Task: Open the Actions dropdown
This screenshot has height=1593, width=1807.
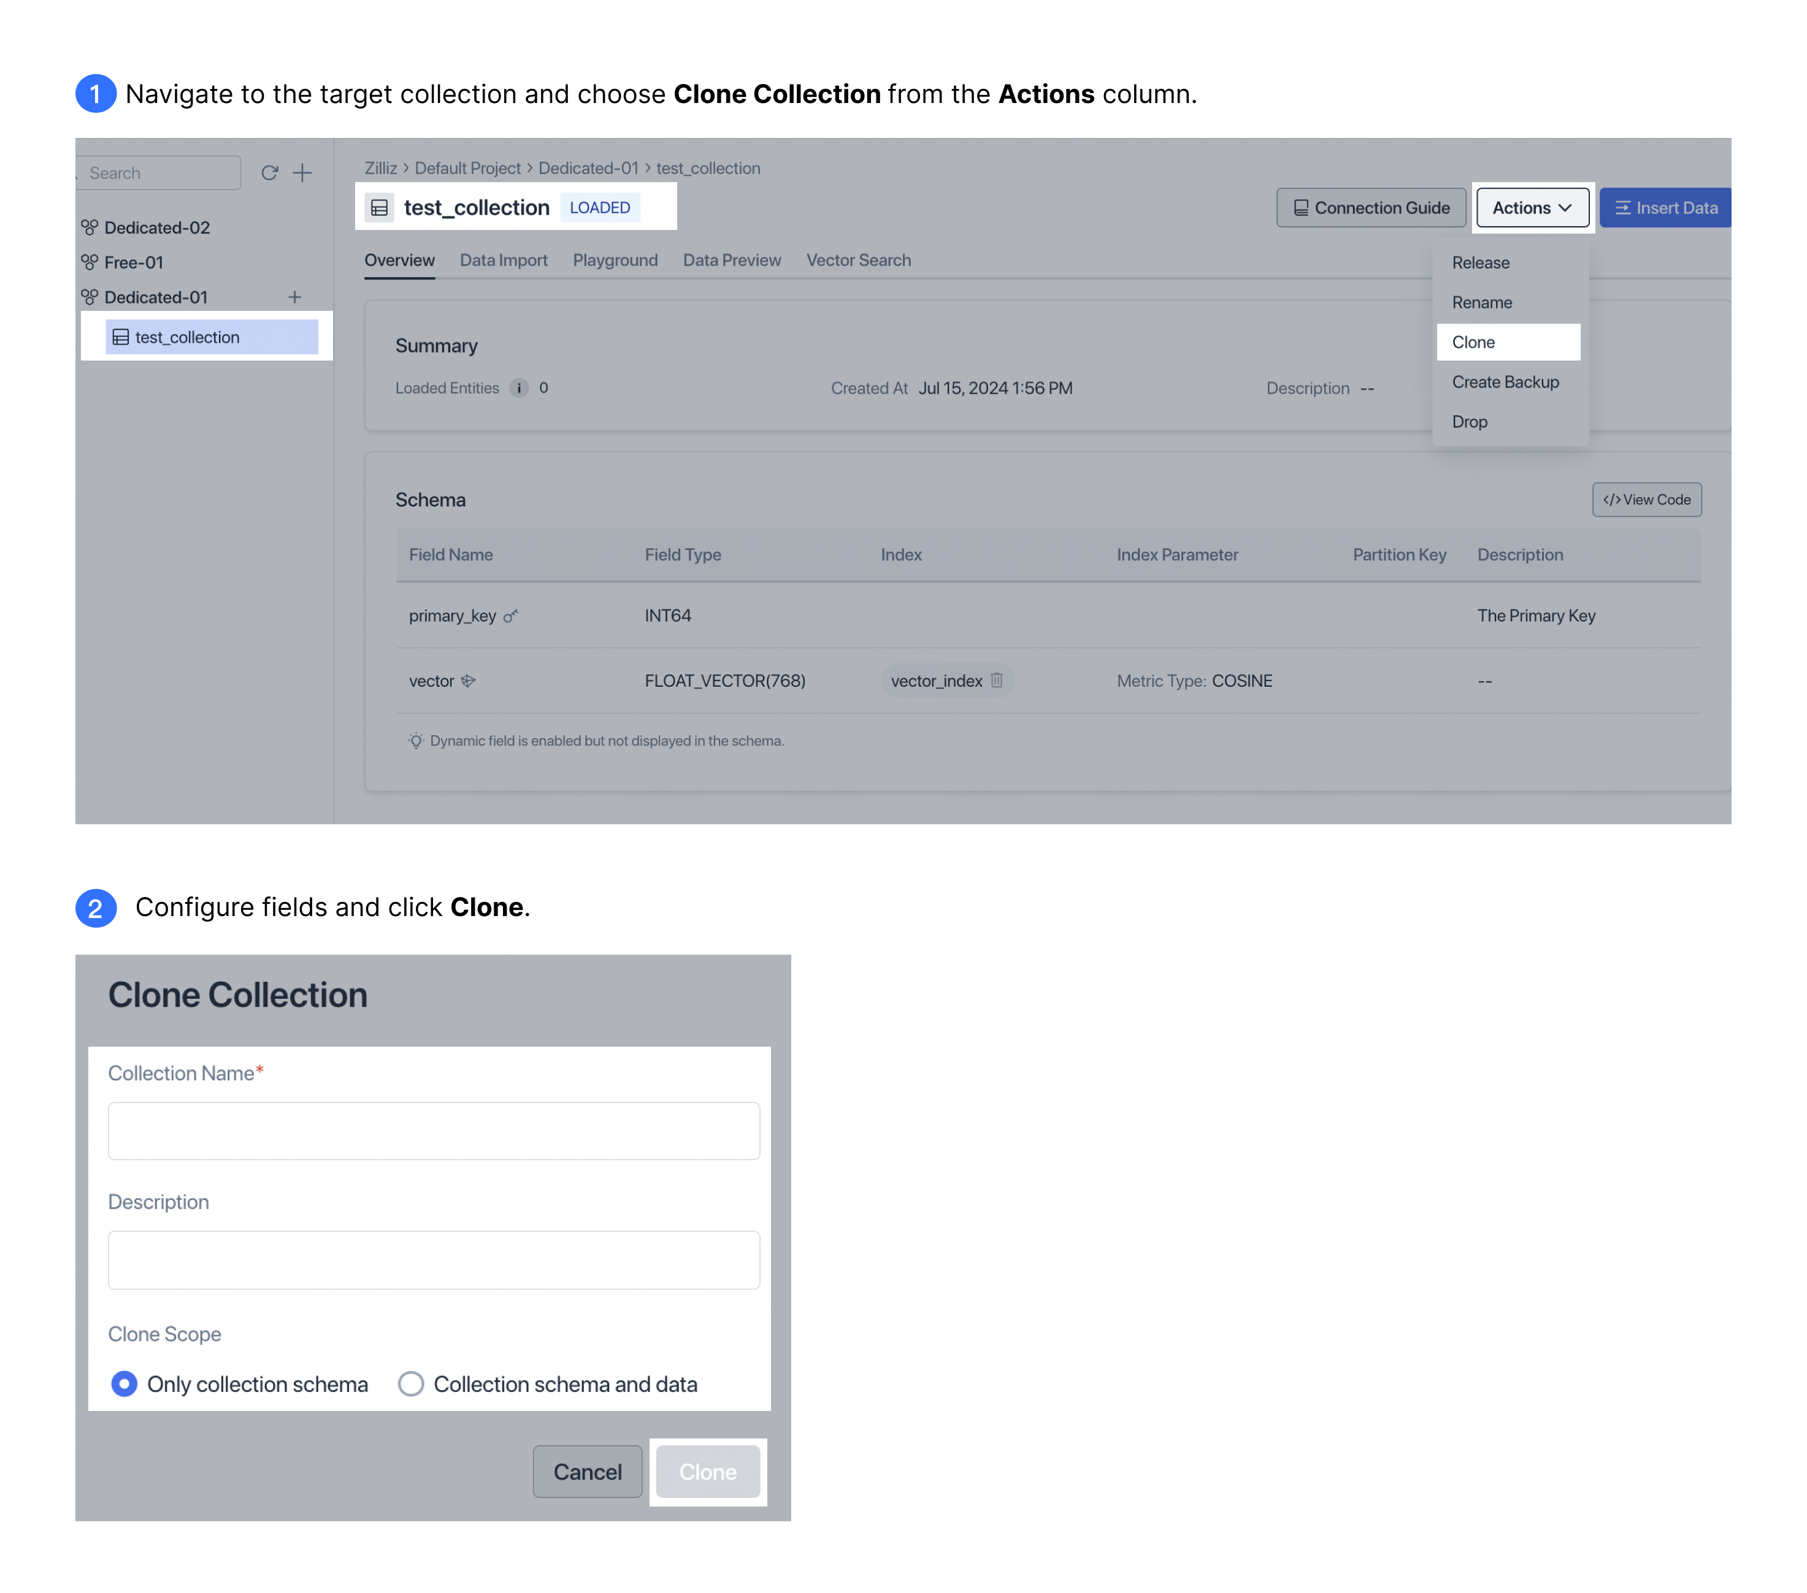Action: [x=1532, y=208]
